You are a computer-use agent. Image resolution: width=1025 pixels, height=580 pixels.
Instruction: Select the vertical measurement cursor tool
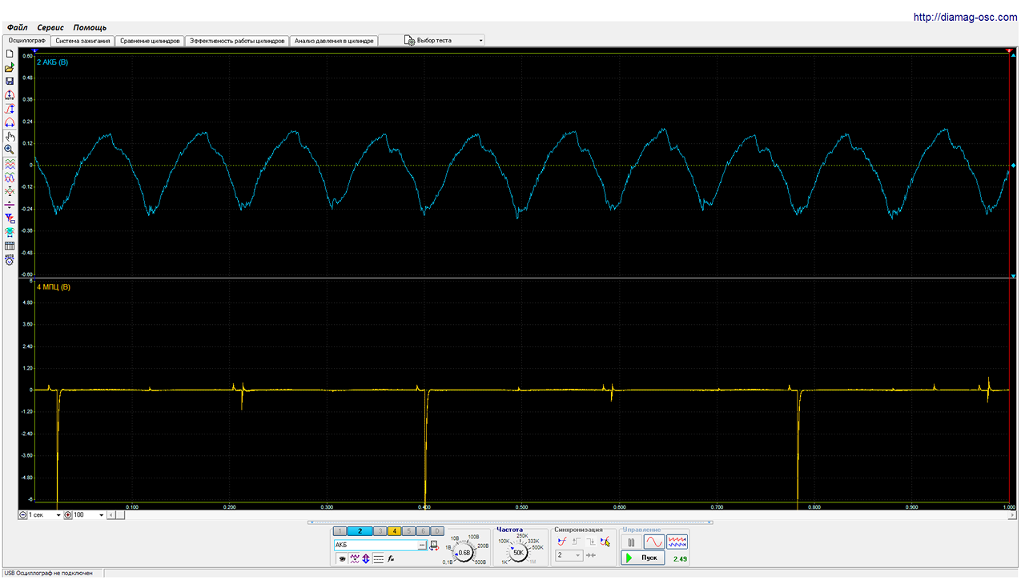tap(10, 108)
